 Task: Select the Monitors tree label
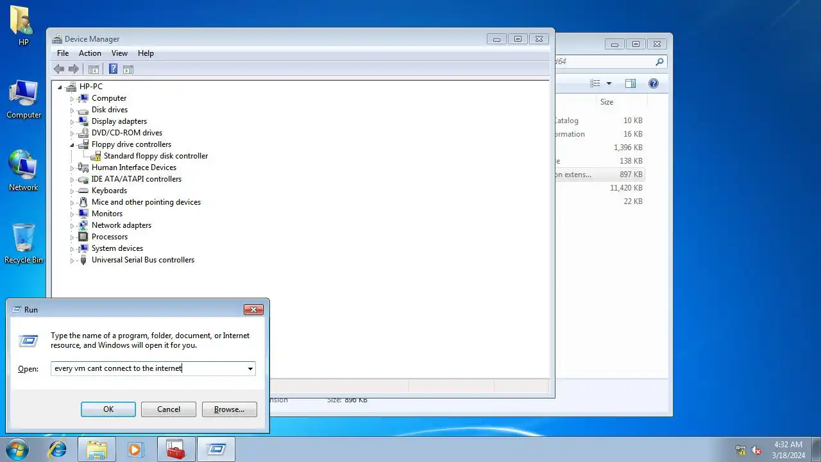[x=106, y=214]
